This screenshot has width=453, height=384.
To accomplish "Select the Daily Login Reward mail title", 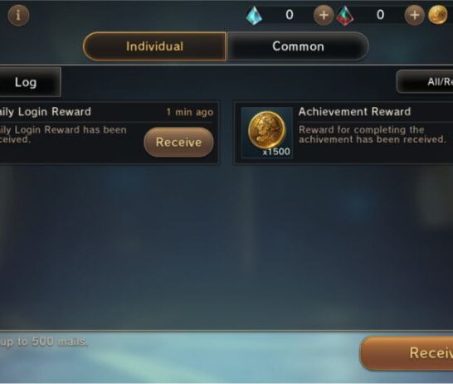I will (46, 112).
